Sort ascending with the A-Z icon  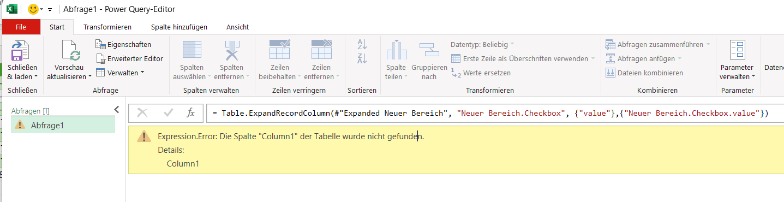coord(362,44)
